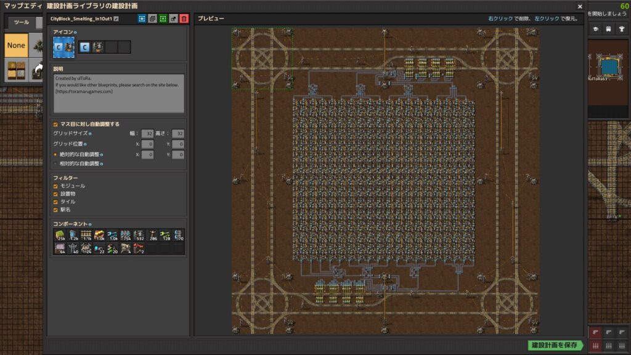
Task: Click the info icon beside グリッド位置
Action: tap(85, 144)
